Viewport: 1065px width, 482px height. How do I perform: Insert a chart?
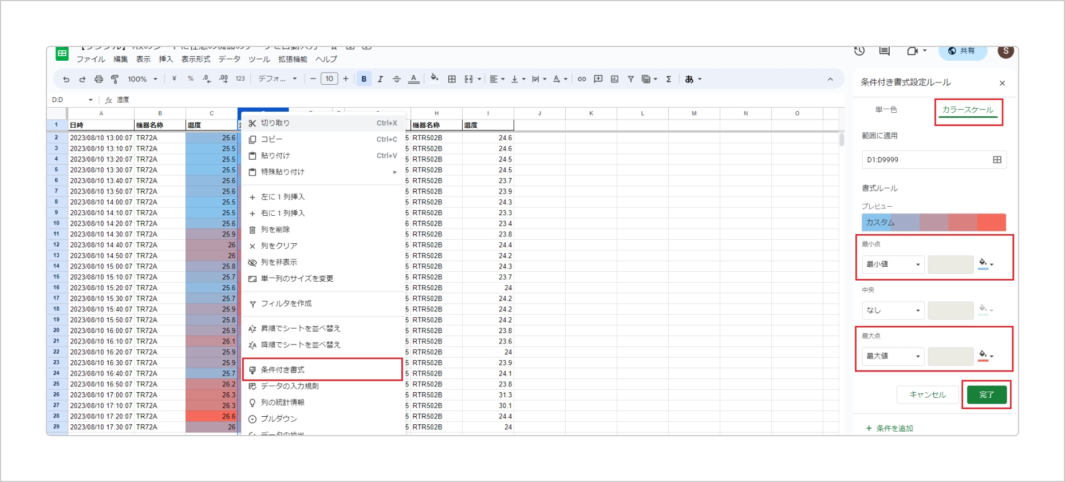(x=614, y=79)
